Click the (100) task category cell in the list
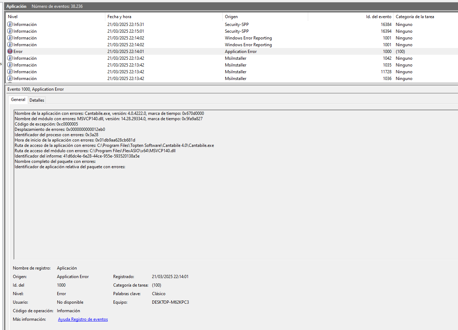 (x=400, y=52)
